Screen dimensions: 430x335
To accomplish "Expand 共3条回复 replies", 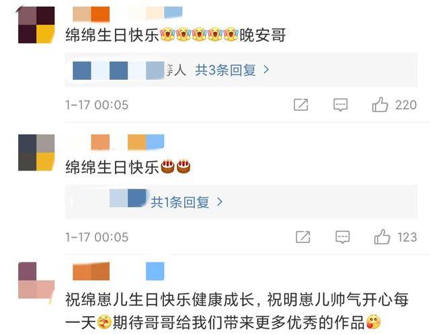I will coord(226,70).
